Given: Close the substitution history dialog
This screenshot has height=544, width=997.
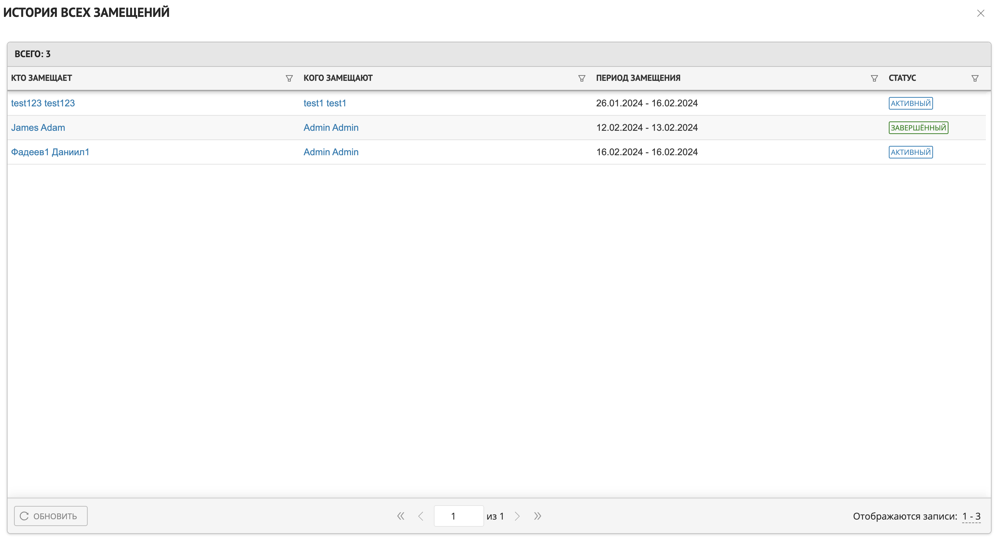Looking at the screenshot, I should 980,13.
